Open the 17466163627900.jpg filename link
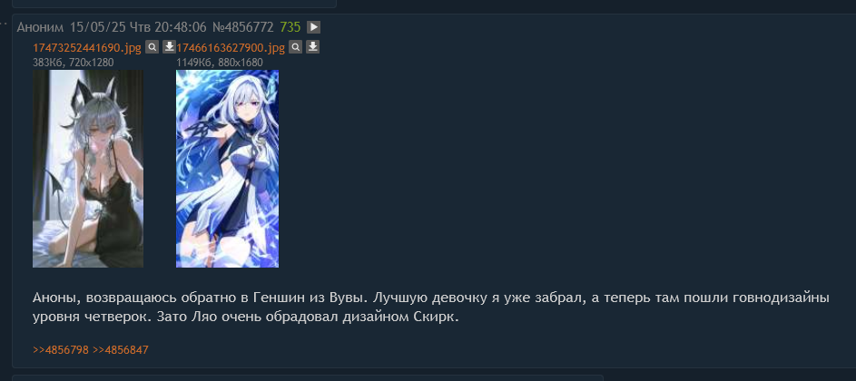Viewport: 856px width, 381px height. 231,48
